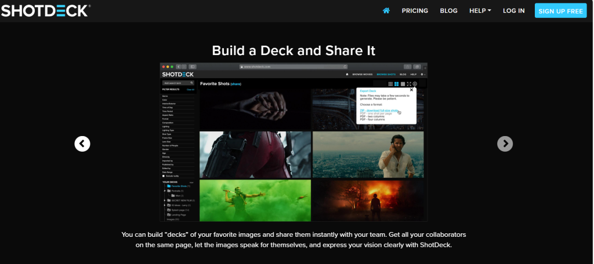Click the www.shotdeck.com address bar
The height and width of the screenshot is (264, 594).
tap(294, 67)
